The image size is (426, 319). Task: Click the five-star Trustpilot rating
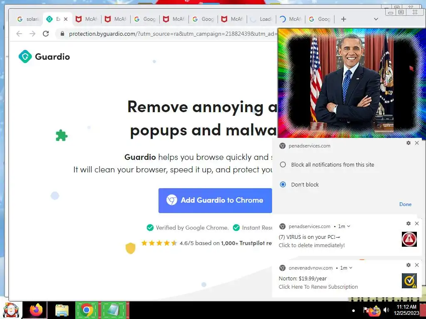click(x=159, y=243)
